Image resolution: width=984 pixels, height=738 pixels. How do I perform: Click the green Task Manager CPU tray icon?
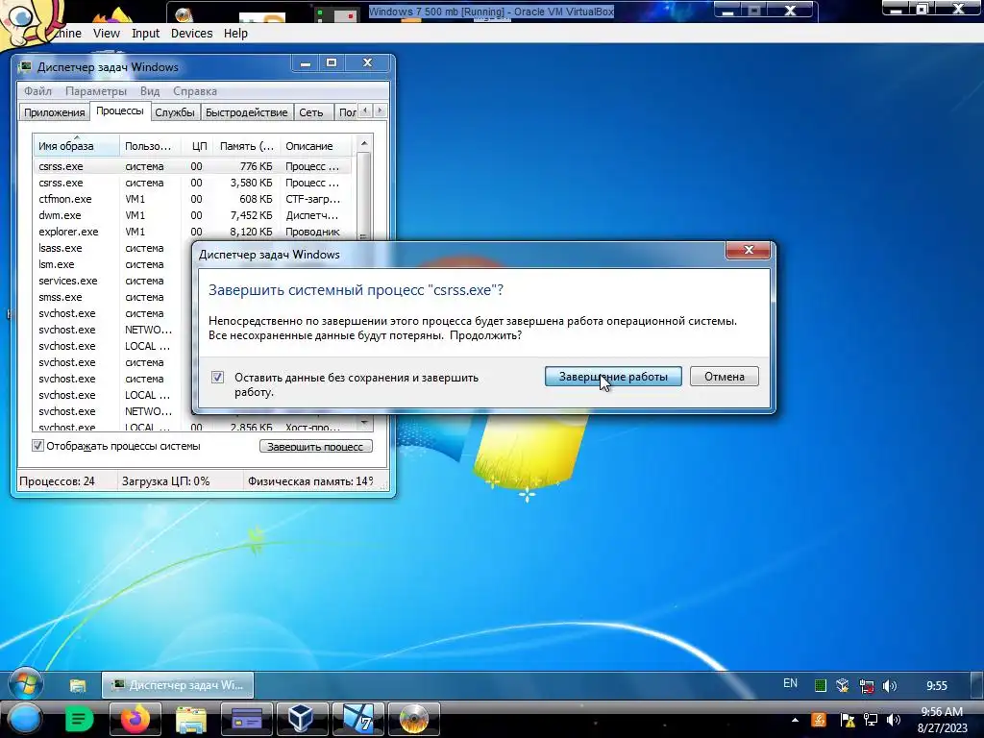[820, 686]
